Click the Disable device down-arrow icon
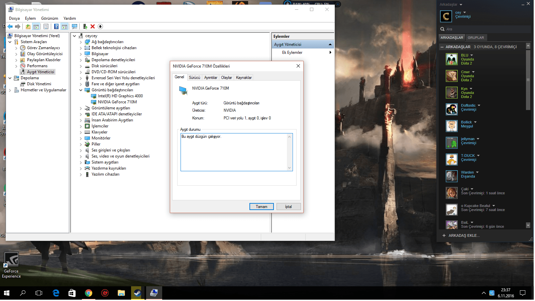The width and height of the screenshot is (535, 301). coord(100,26)
